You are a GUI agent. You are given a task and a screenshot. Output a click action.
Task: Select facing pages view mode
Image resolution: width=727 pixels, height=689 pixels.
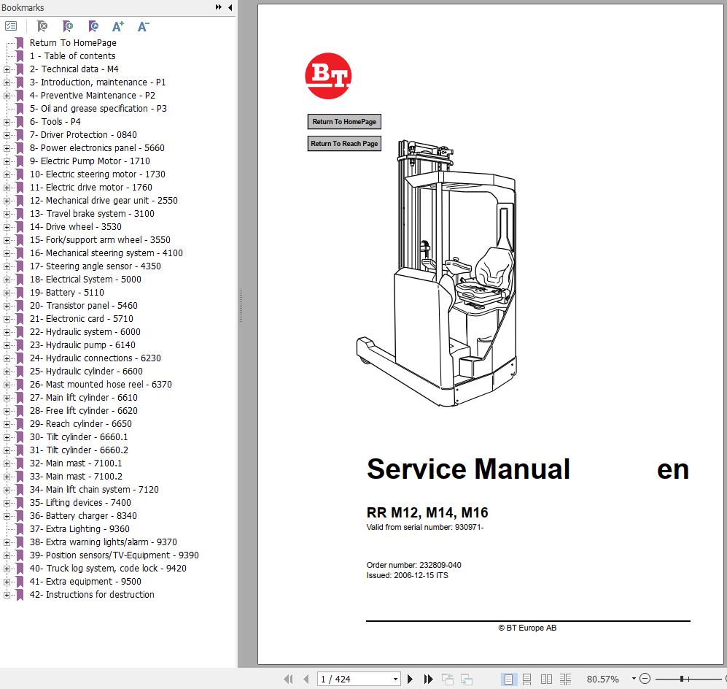click(x=546, y=679)
